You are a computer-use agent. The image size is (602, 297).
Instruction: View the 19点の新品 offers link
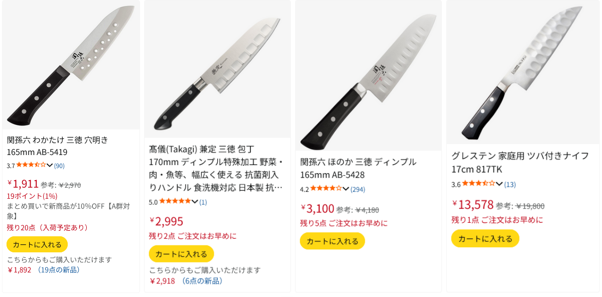57,270
